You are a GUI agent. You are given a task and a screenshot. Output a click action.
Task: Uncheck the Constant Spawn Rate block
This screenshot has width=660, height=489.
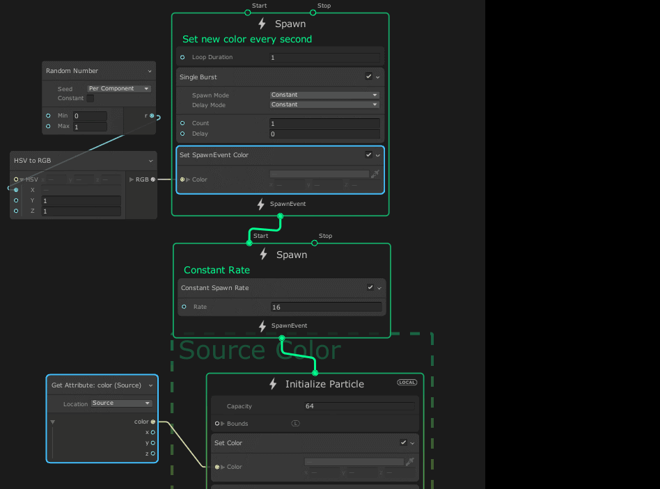(370, 287)
